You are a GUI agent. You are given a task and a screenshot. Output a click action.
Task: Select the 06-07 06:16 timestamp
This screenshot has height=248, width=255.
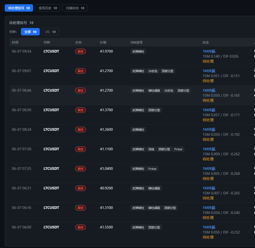click(21, 208)
